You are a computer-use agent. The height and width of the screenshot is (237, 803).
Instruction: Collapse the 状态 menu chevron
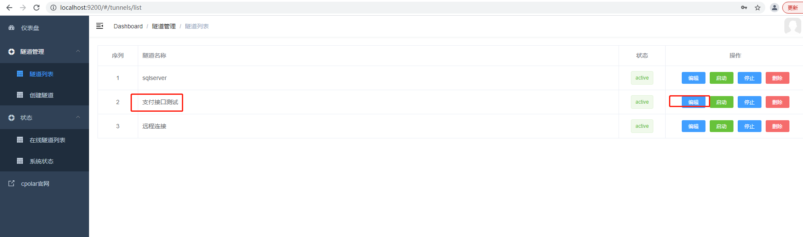78,117
